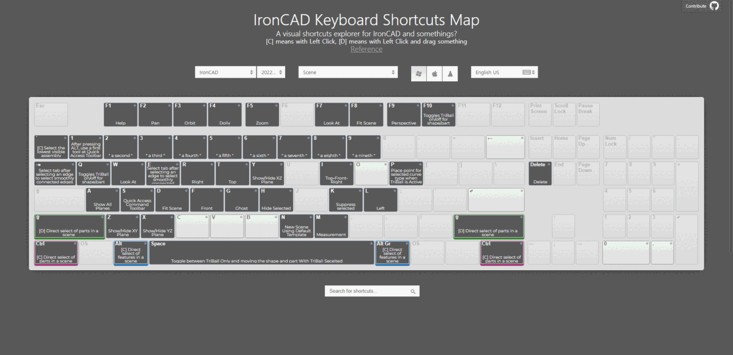This screenshot has width=733, height=355.
Task: Open the 2022 version dropdown
Action: click(271, 72)
